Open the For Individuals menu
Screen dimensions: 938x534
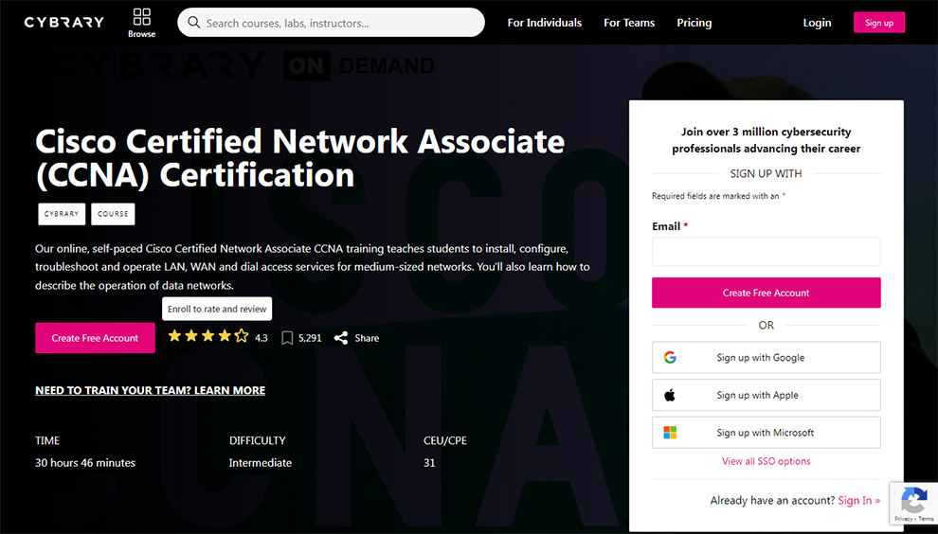click(x=545, y=23)
